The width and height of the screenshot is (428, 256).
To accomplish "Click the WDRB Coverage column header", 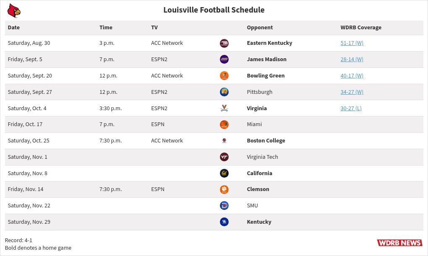I will tap(361, 28).
